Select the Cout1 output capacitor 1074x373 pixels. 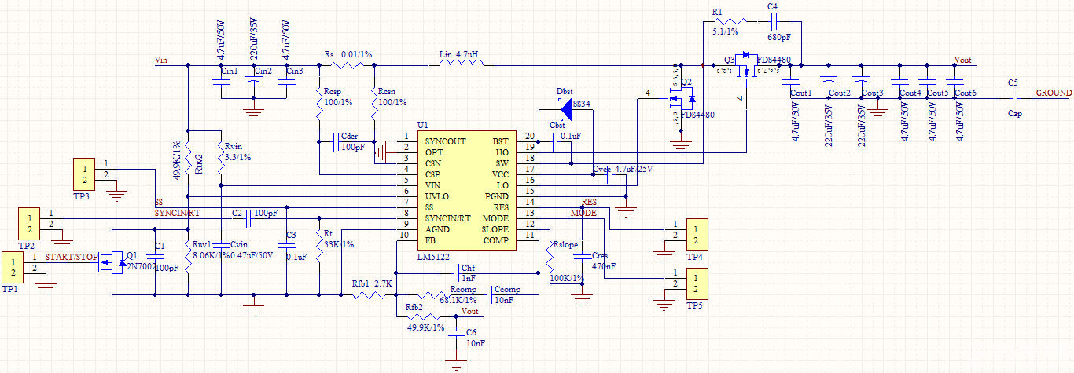pos(792,80)
